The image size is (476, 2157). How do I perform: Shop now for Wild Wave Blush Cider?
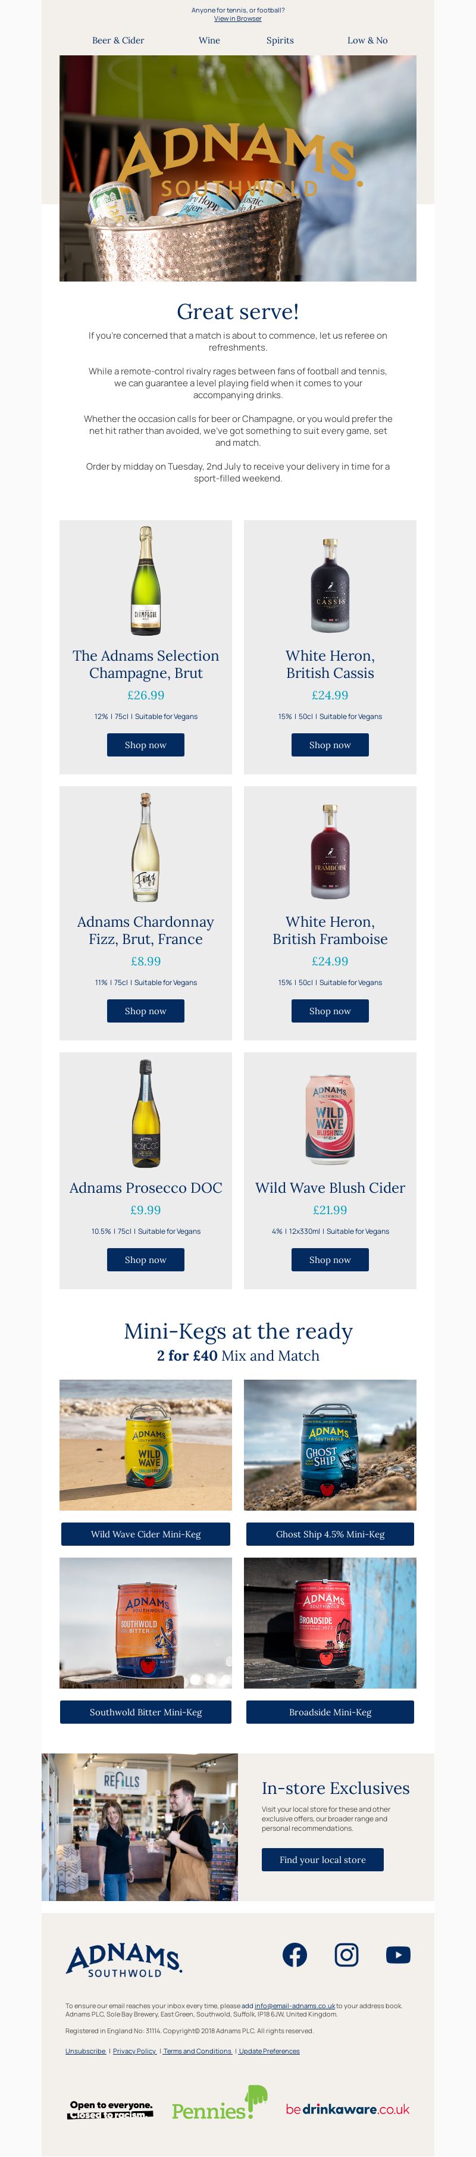tap(330, 1259)
